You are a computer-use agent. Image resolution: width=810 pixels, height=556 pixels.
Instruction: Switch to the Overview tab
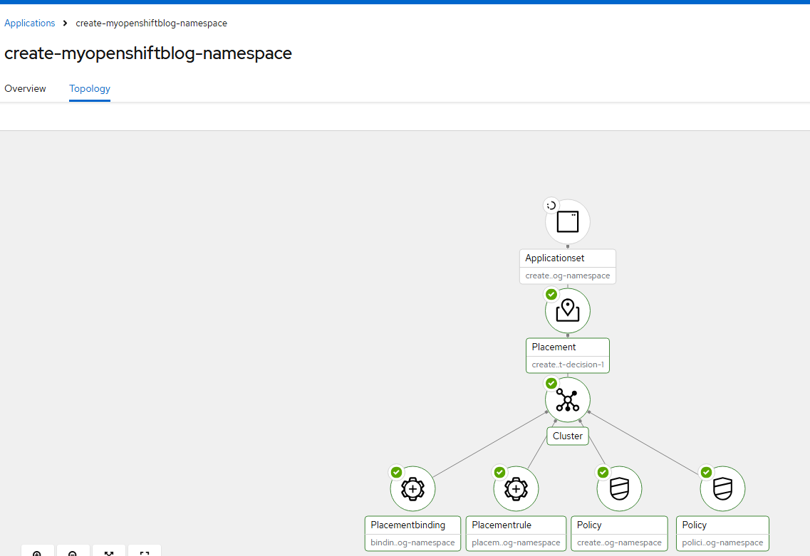click(26, 88)
